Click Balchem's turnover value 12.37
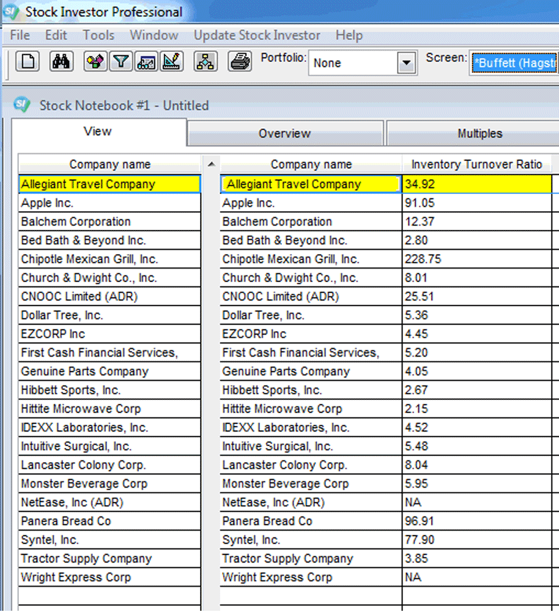Viewport: 559px width, 612px height. click(x=476, y=222)
